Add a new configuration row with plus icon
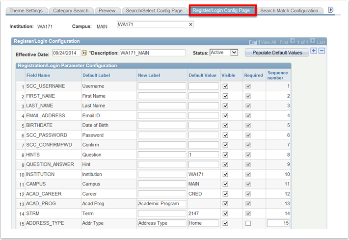Image resolution: width=349 pixels, height=240 pixels. point(314,51)
